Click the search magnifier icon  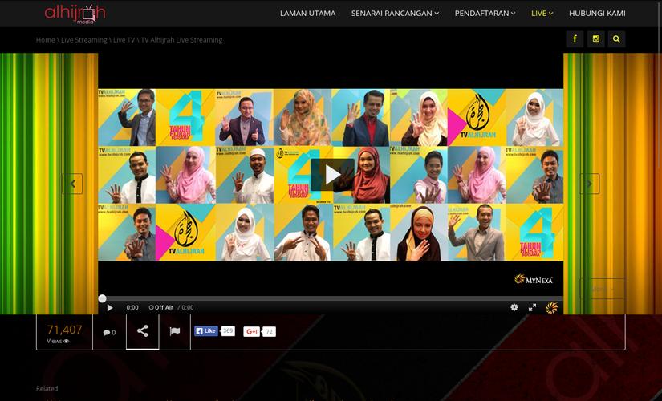pyautogui.click(x=616, y=38)
